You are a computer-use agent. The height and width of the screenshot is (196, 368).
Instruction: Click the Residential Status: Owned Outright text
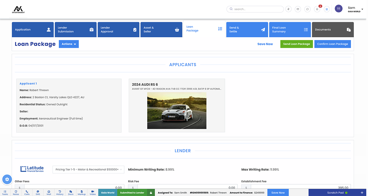43,104
